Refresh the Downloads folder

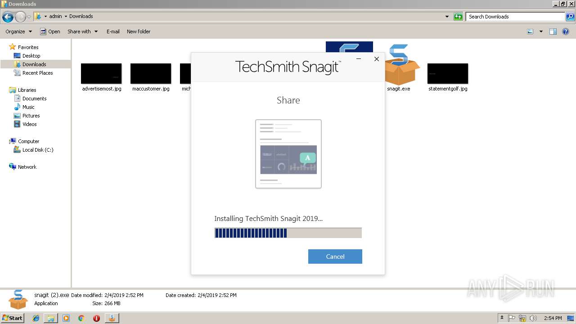[x=458, y=17]
